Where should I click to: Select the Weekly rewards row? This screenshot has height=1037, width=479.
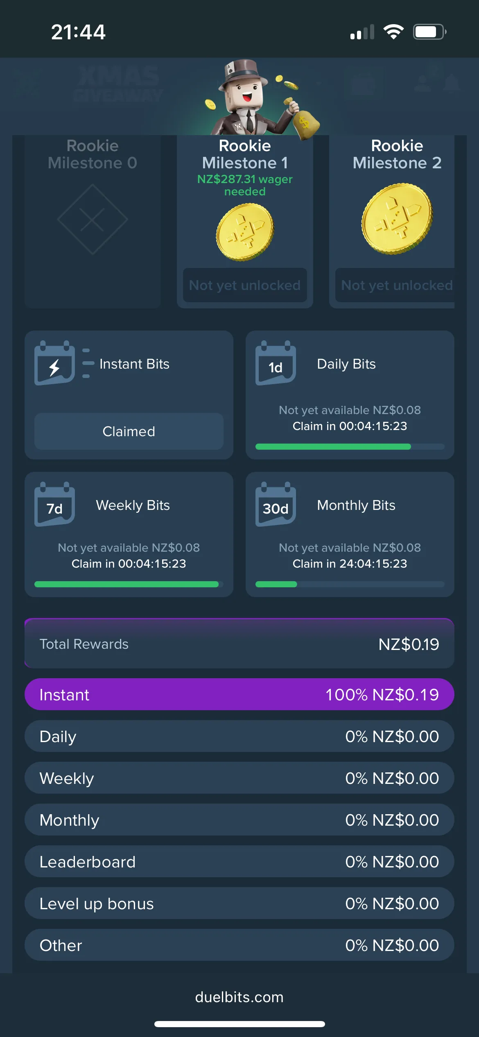pyautogui.click(x=239, y=778)
